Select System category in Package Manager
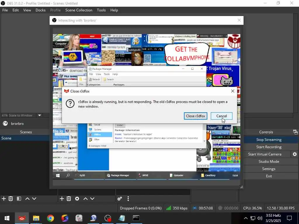This screenshot has width=299, height=224. (x=100, y=129)
